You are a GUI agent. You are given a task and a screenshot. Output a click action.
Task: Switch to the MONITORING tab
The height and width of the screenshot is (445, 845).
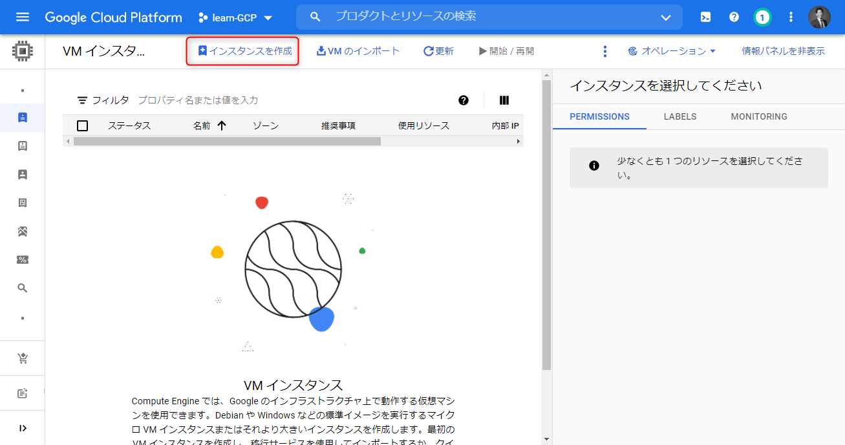click(759, 116)
